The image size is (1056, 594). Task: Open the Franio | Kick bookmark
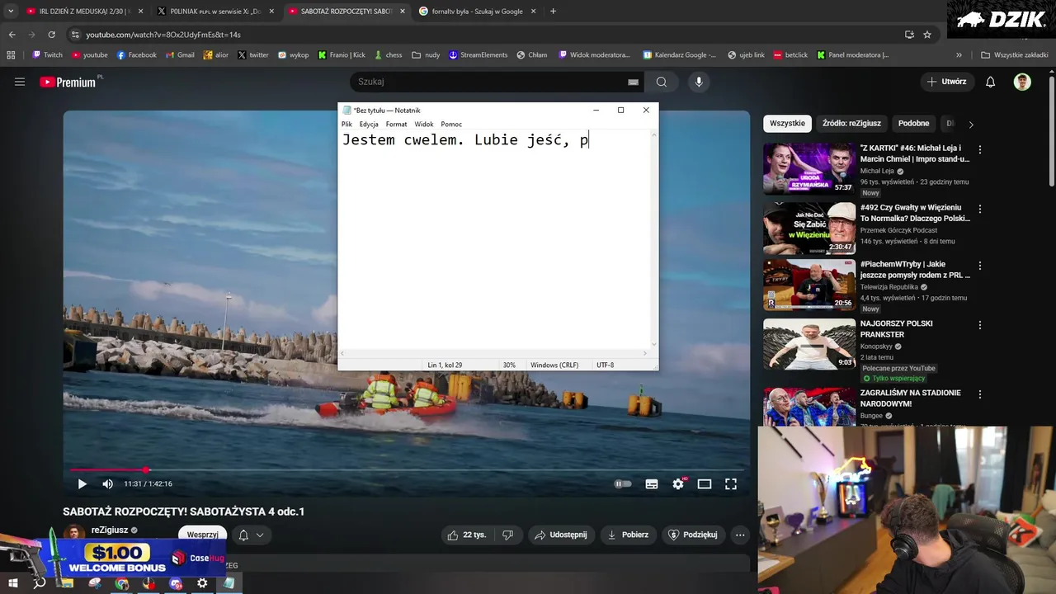click(342, 55)
